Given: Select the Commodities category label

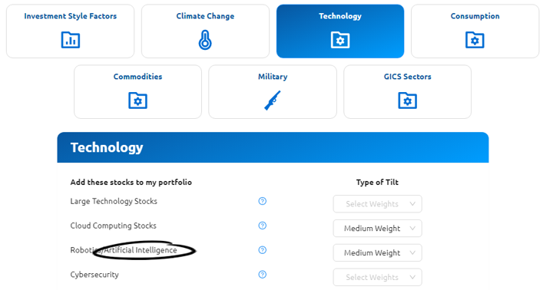Looking at the screenshot, I should click(137, 77).
